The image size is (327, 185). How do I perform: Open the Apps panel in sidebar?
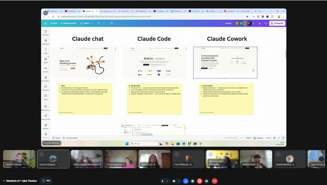(46, 97)
